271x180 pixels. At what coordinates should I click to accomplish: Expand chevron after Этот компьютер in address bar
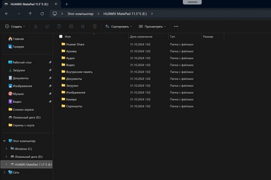(x=98, y=14)
